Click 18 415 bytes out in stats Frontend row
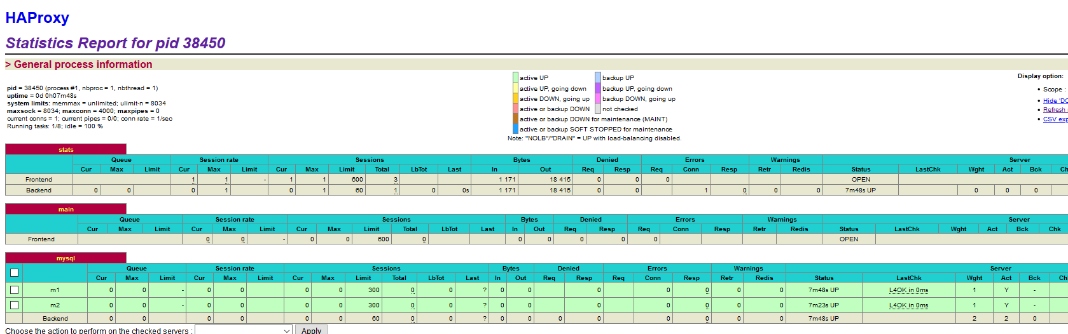 560,180
